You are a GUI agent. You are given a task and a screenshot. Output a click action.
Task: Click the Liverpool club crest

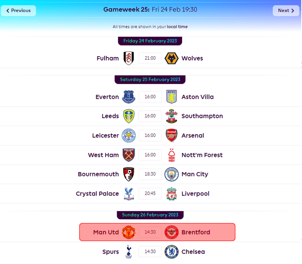click(x=171, y=194)
